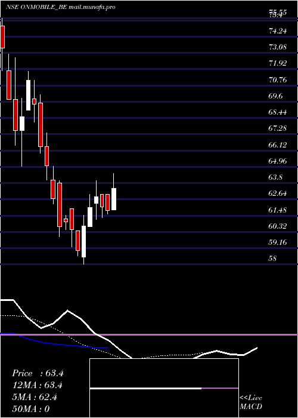The height and width of the screenshot is (418, 298).
Task: Click the 60.32 price axis label
Action: (x=278, y=226)
